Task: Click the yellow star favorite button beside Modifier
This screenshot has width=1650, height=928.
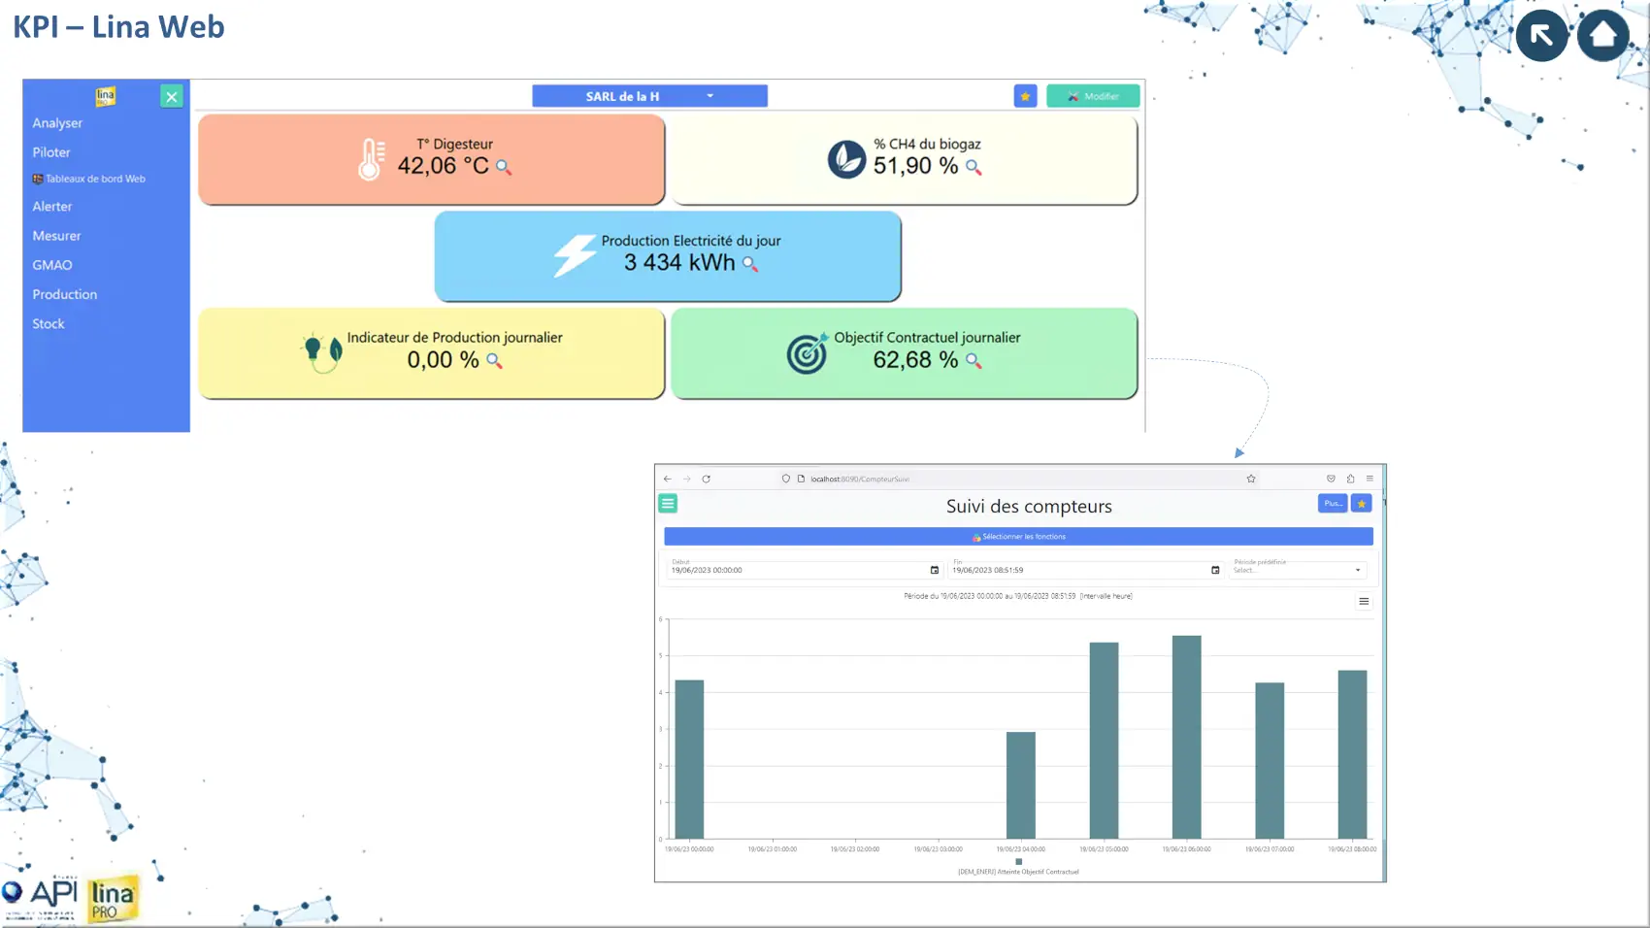Action: point(1025,96)
